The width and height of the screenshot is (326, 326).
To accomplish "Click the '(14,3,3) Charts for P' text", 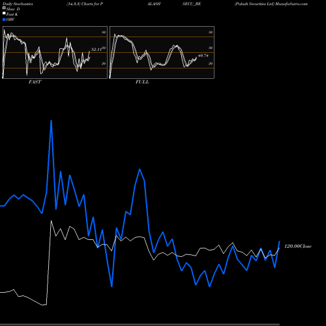I will (85, 4).
